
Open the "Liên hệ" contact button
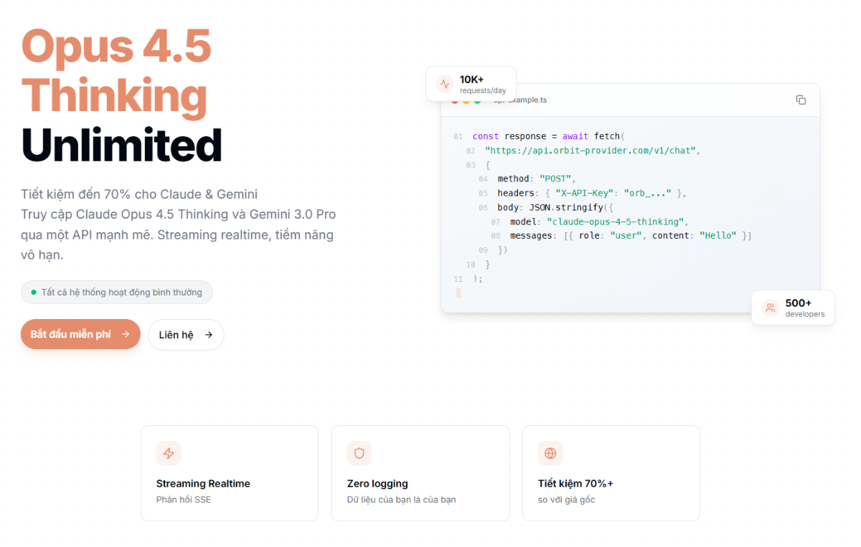click(x=186, y=335)
